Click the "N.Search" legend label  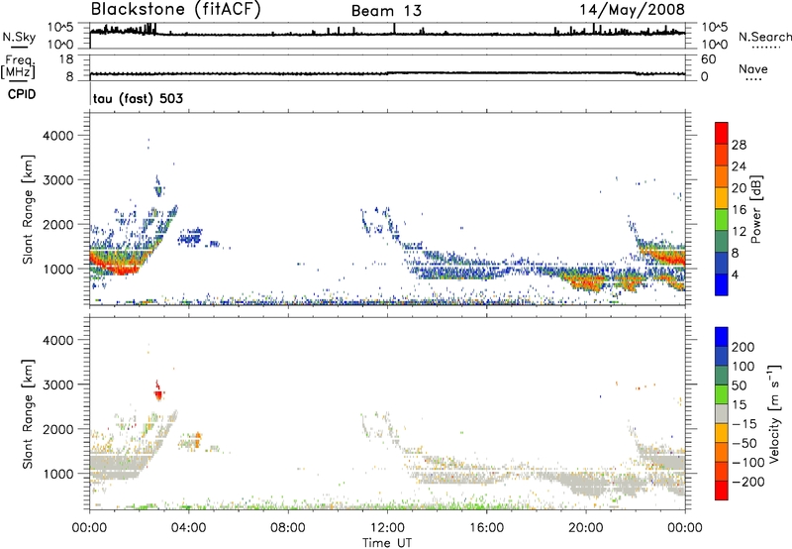(x=765, y=37)
